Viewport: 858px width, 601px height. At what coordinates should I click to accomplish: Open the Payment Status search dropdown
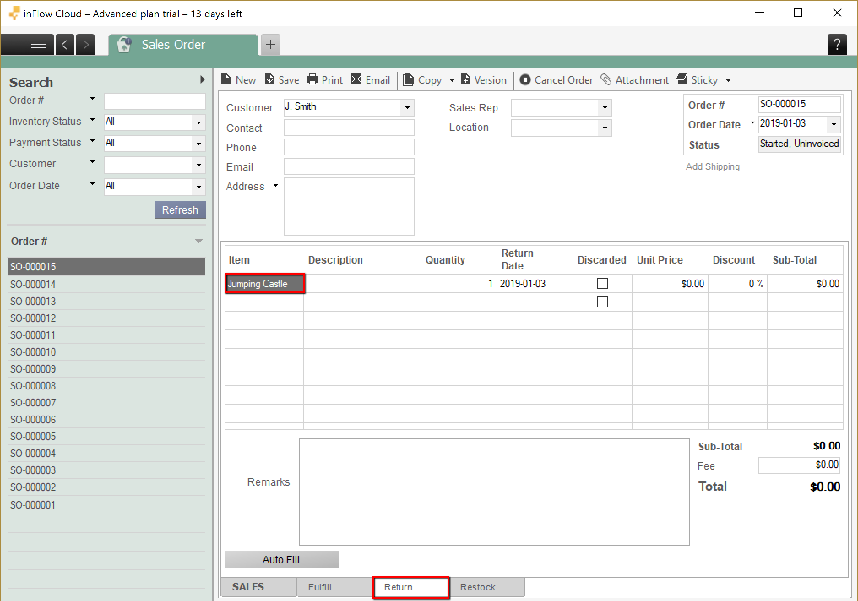(199, 144)
